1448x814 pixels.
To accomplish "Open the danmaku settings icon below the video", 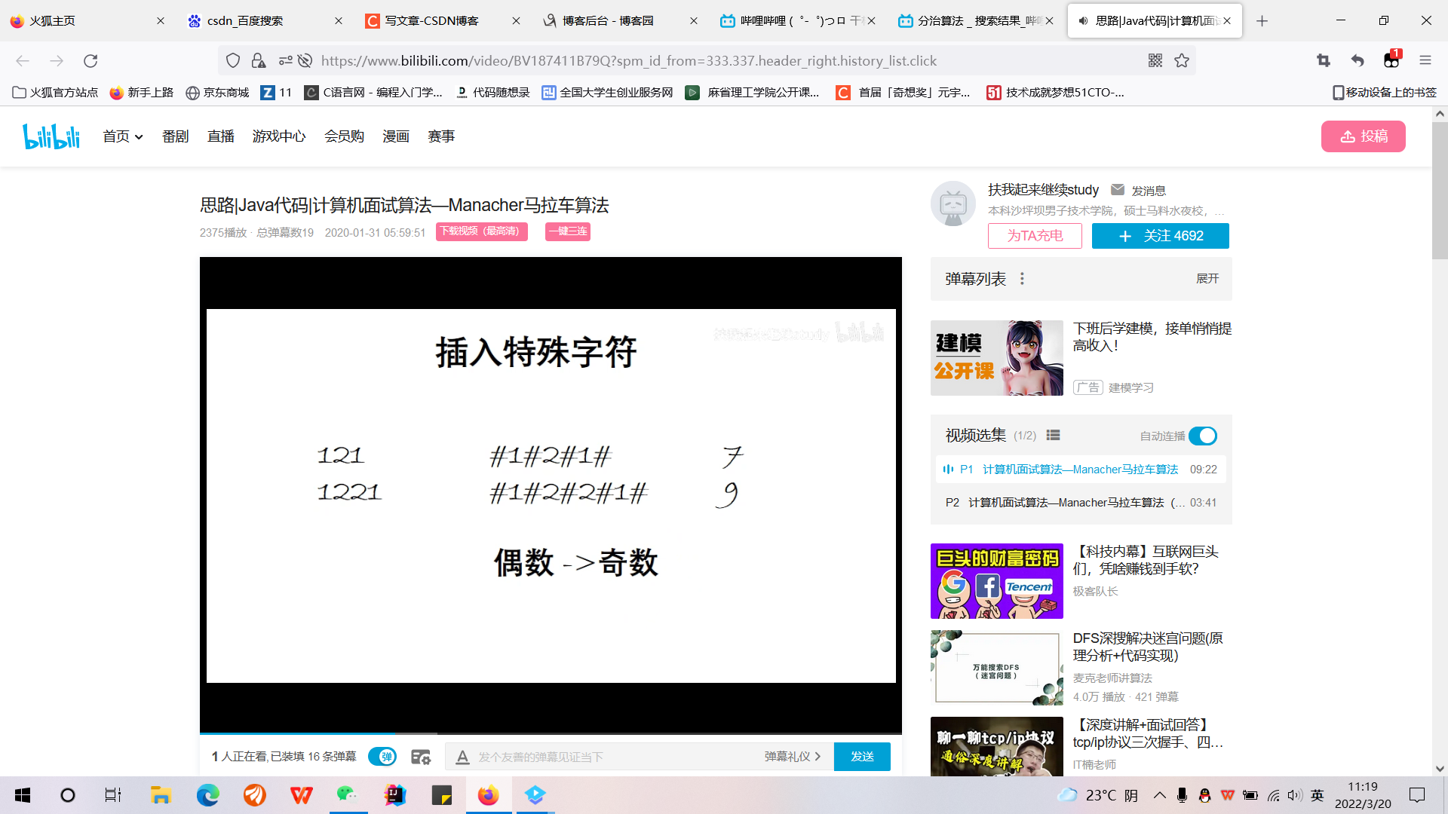I will [420, 757].
